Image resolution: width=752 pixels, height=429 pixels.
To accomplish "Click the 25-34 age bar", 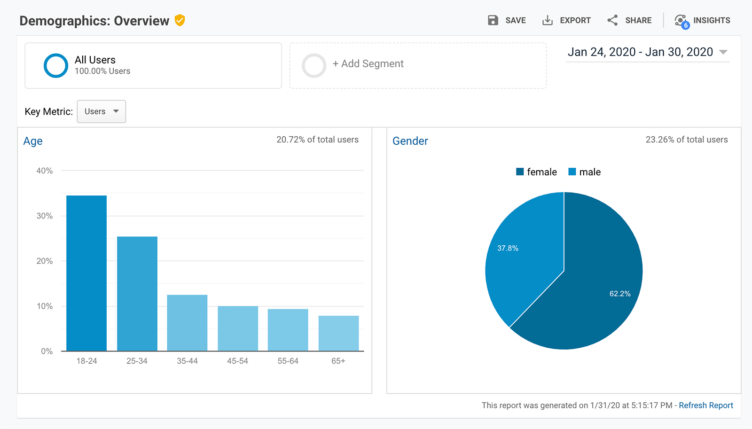I will pyautogui.click(x=137, y=294).
